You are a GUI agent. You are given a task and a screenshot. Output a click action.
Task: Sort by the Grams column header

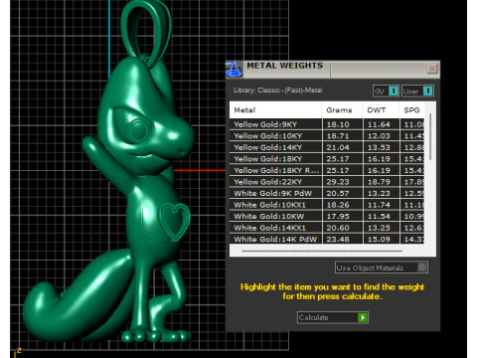pos(342,110)
